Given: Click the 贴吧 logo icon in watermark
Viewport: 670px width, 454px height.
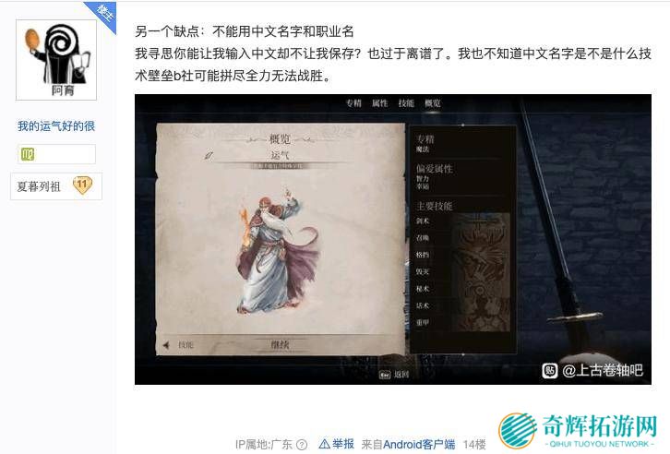Looking at the screenshot, I should (x=549, y=370).
